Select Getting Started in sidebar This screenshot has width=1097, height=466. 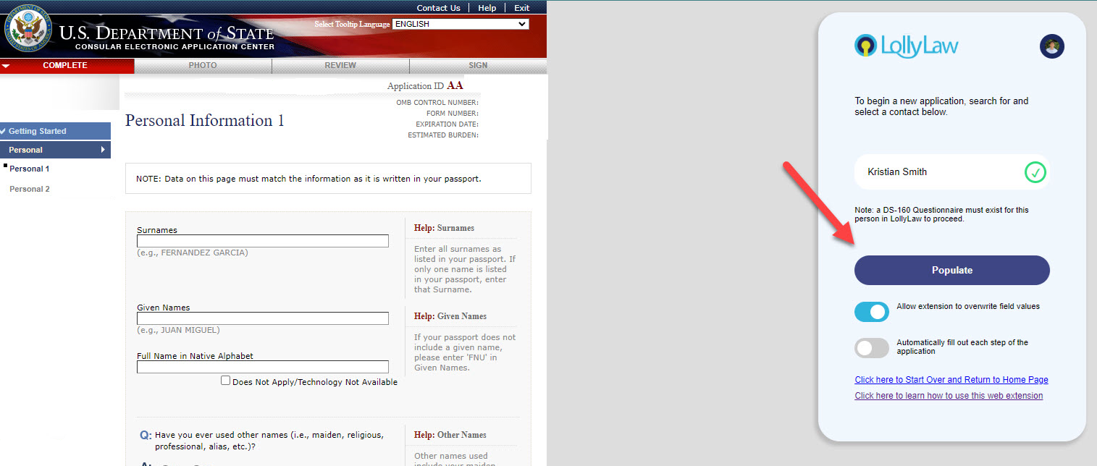pyautogui.click(x=55, y=131)
